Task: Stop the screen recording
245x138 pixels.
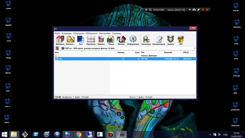Action: coord(207,10)
